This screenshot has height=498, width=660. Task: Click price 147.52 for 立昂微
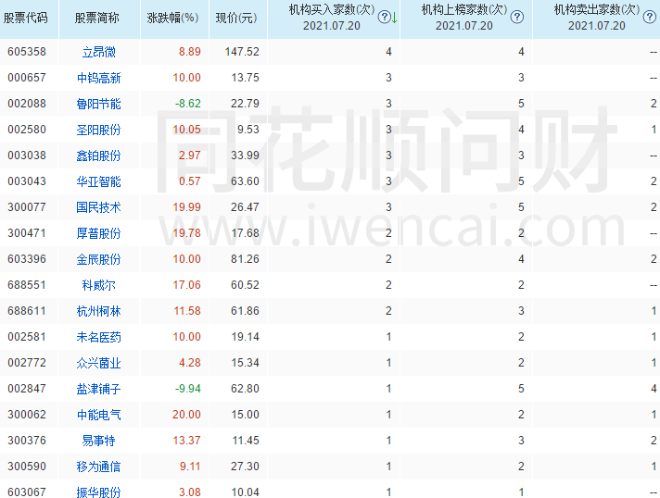[x=242, y=52]
